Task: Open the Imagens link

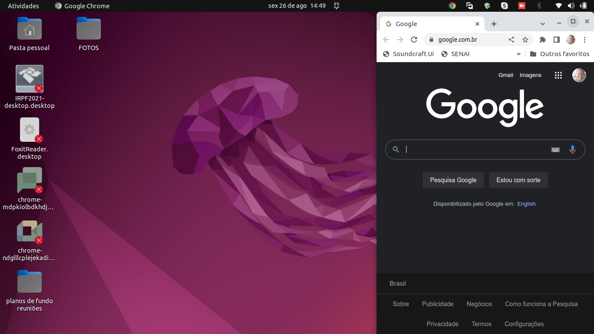Action: pos(531,75)
